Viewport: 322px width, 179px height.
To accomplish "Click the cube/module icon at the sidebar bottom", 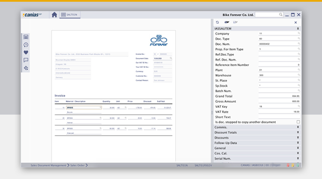I will click(26, 68).
